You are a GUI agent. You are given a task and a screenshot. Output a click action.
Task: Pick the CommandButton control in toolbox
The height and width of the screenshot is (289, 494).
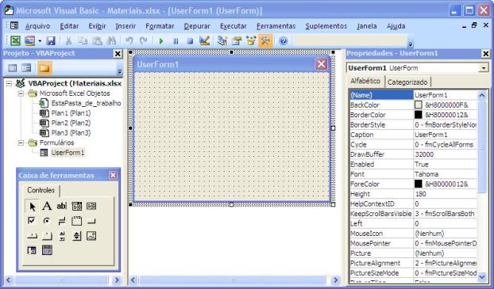91,221
